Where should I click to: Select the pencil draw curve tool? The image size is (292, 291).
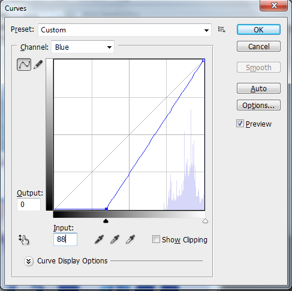(38, 64)
